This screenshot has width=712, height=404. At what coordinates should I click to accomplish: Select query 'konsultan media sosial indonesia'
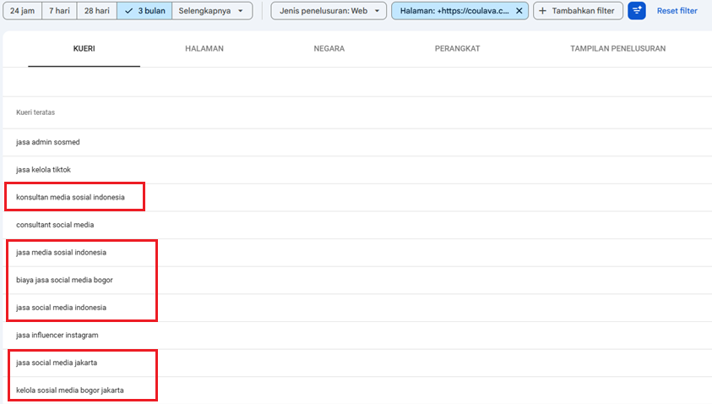pyautogui.click(x=70, y=197)
